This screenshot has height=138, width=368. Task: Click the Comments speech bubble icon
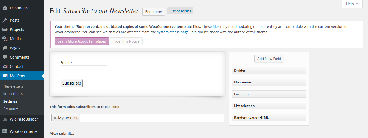pos(5,57)
